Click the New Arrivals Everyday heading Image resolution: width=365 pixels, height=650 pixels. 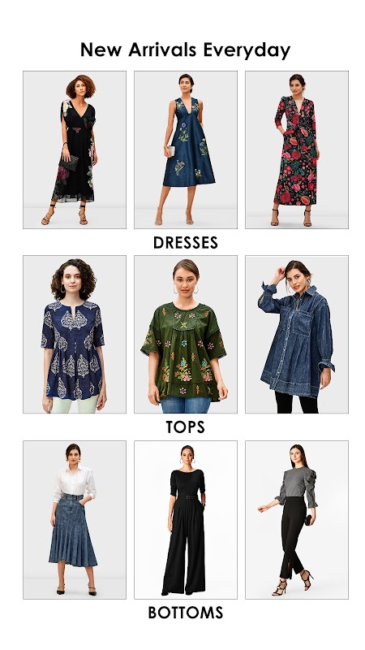[x=186, y=50]
